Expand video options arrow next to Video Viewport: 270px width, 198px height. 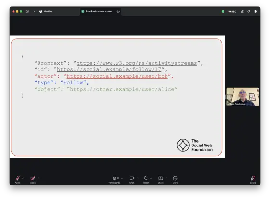click(x=38, y=178)
